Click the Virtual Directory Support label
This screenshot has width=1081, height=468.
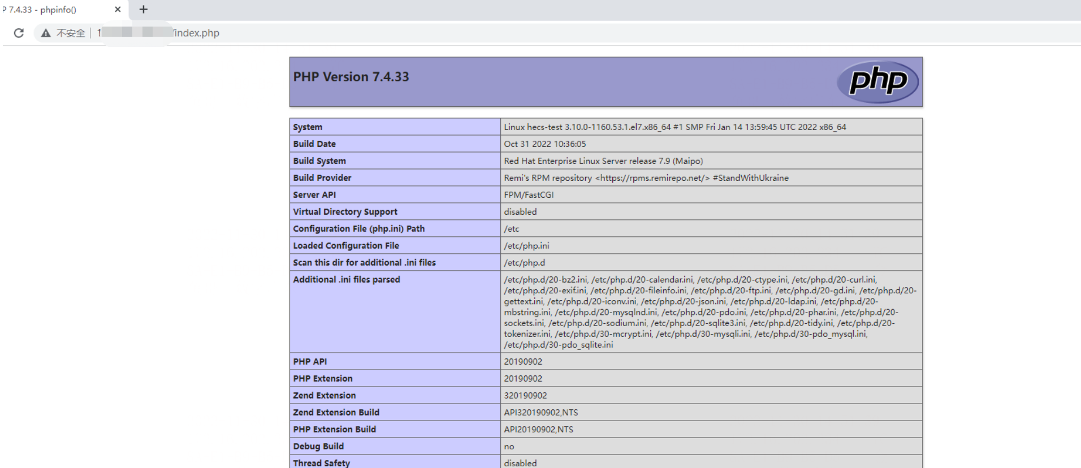(x=345, y=212)
